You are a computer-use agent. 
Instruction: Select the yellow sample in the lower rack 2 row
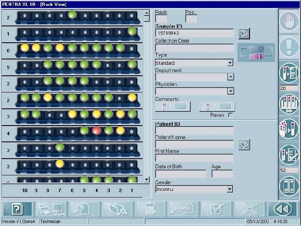[x=60, y=164]
